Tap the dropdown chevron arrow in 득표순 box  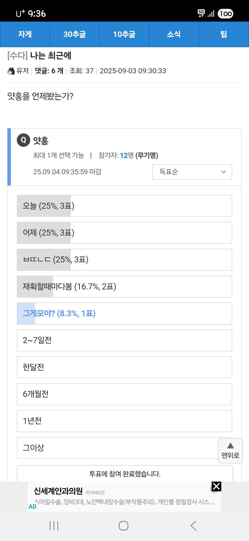[x=223, y=172]
